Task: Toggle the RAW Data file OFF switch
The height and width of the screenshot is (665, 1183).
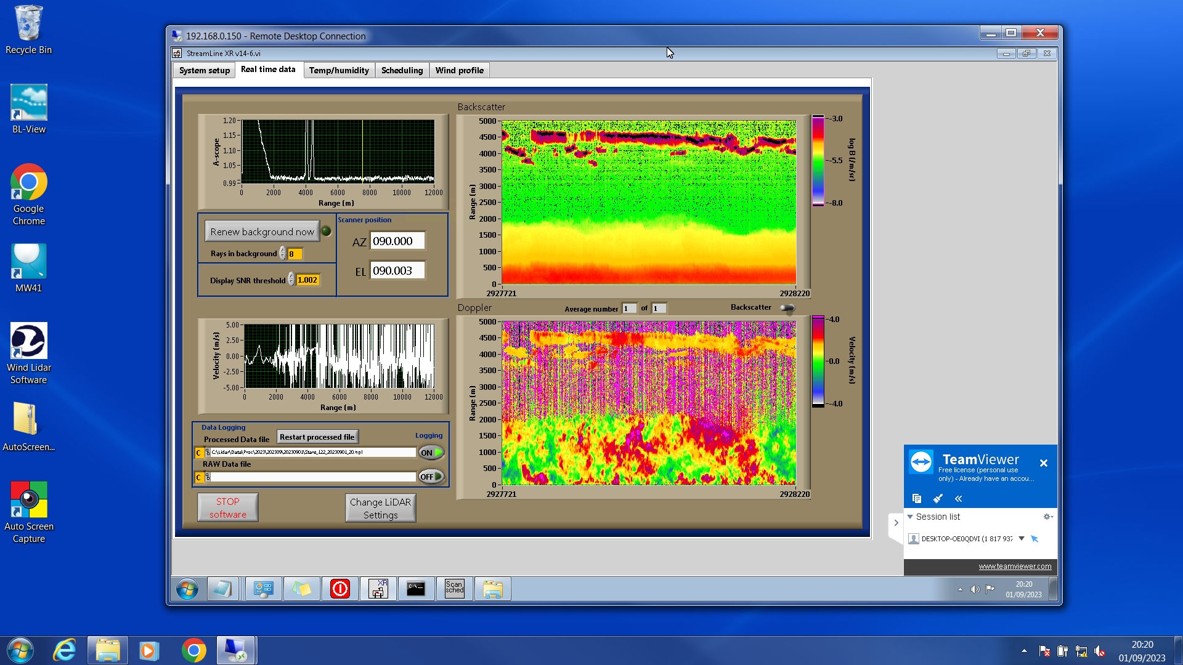Action: click(431, 477)
